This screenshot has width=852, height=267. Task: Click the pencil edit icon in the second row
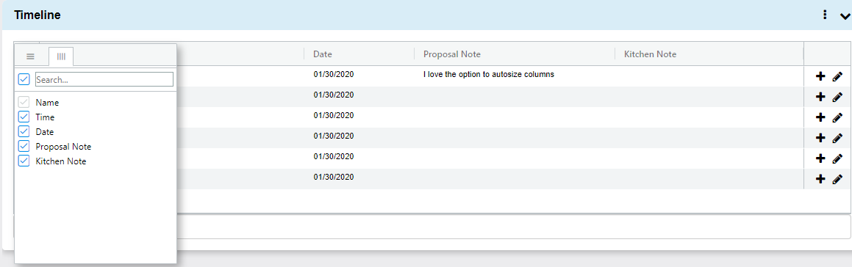pyautogui.click(x=837, y=97)
